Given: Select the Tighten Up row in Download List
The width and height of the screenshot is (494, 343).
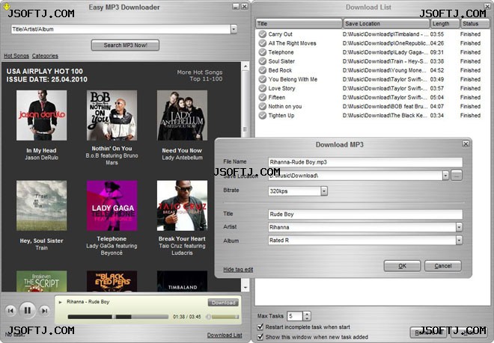Looking at the screenshot, I should [x=372, y=116].
